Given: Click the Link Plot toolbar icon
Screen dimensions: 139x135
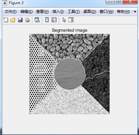Looking at the screenshot, I should tap(37, 20).
